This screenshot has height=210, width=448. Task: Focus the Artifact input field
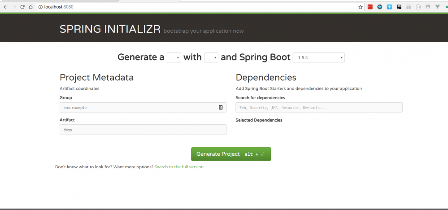coord(143,130)
